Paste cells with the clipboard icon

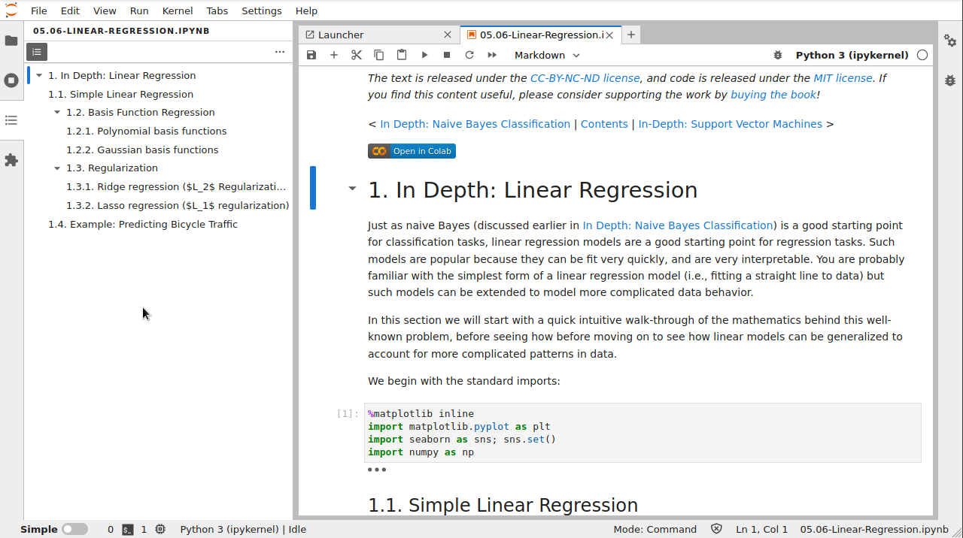click(x=402, y=55)
